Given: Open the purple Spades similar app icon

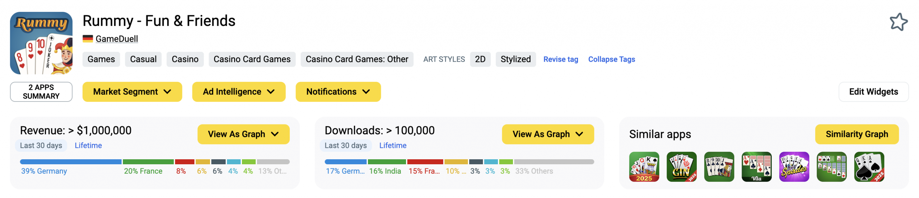Looking at the screenshot, I should pos(794,167).
